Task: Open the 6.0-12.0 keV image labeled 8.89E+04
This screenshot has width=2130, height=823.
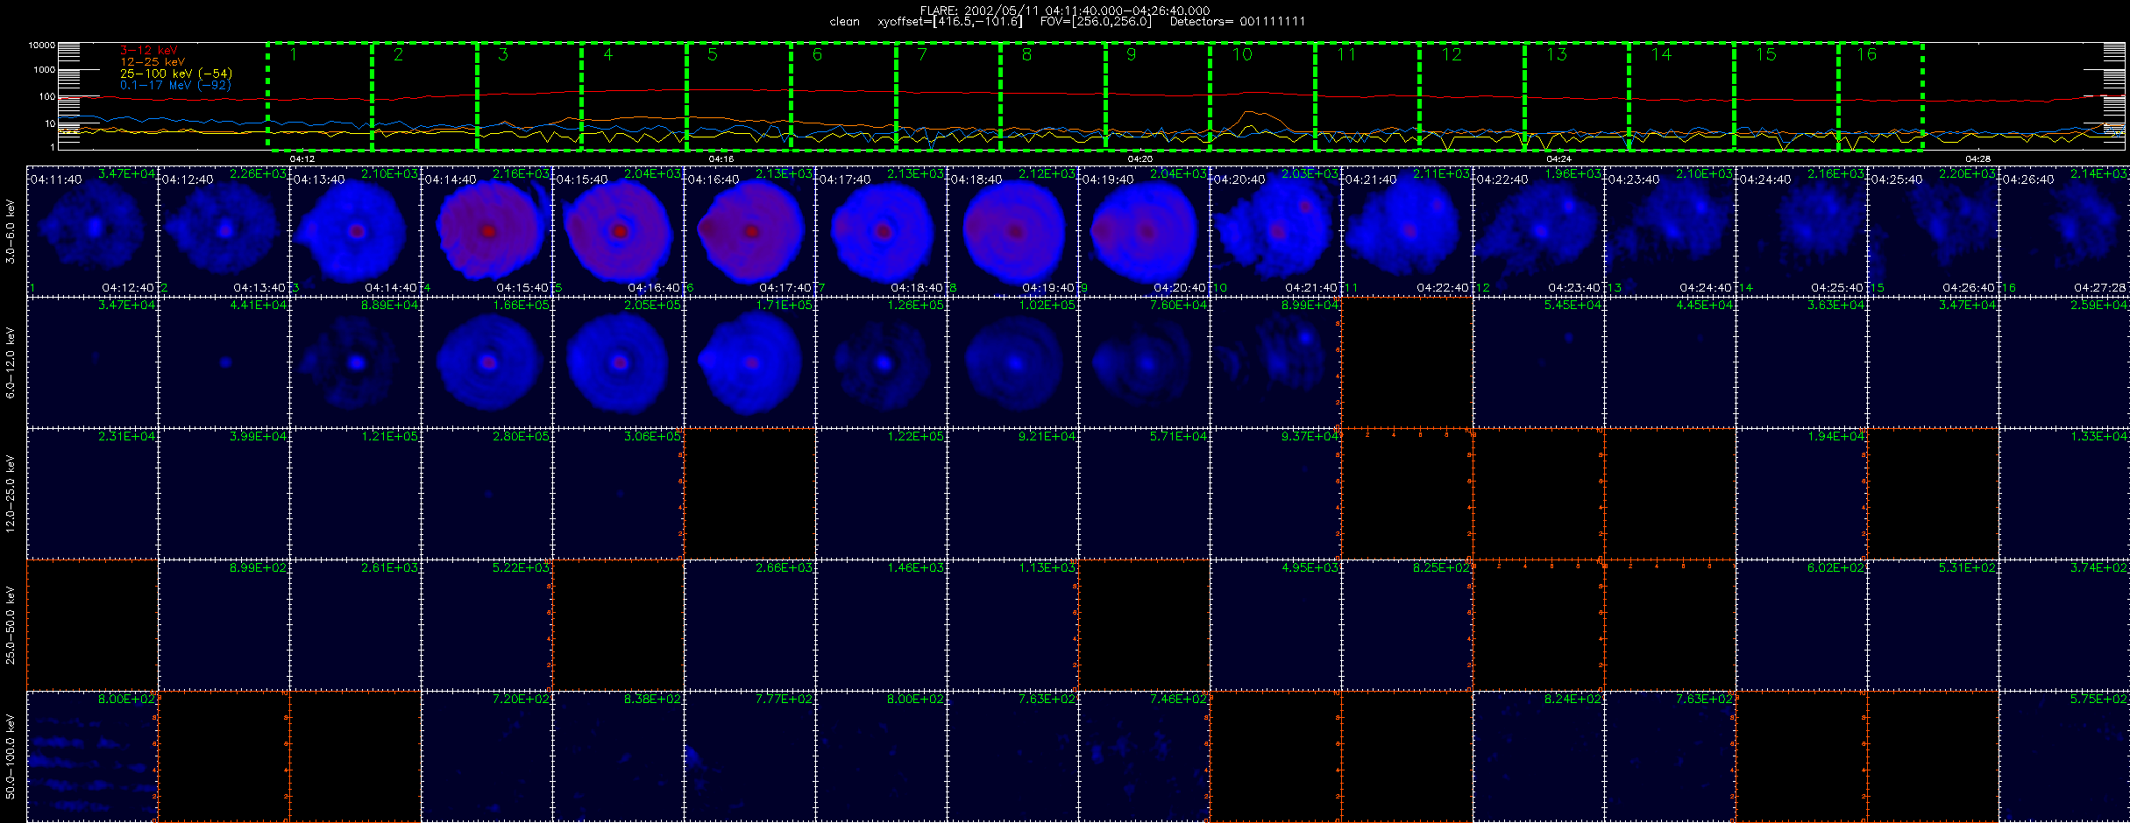Action: (x=356, y=362)
